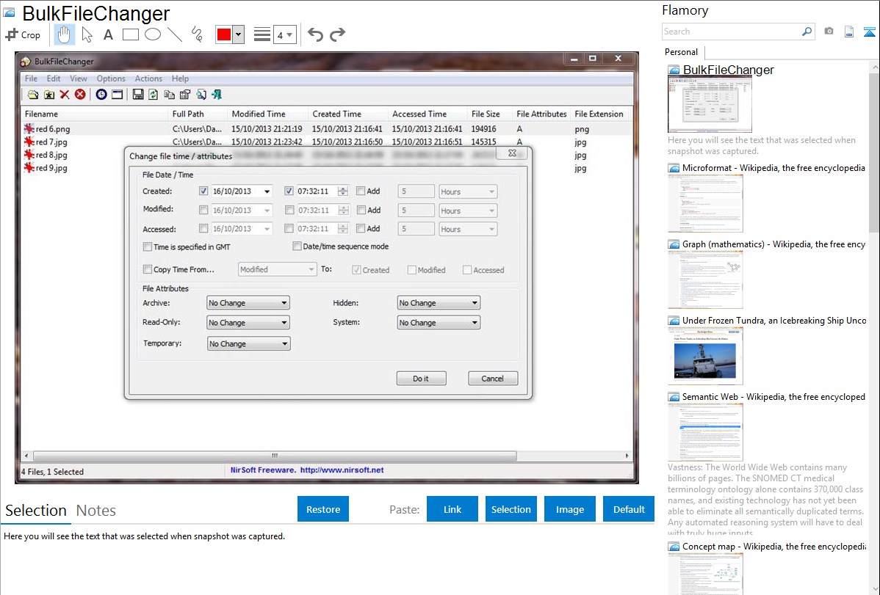880x595 pixels.
Task: Open the annotation color dropdown arrow
Action: (239, 34)
